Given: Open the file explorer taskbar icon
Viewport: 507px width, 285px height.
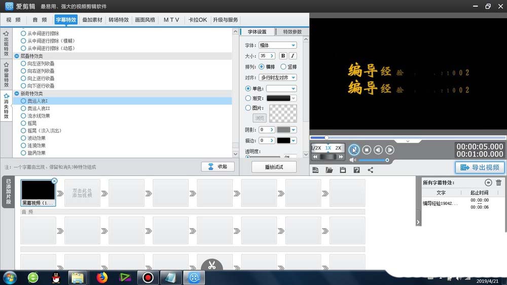Looking at the screenshot, I should pyautogui.click(x=78, y=277).
